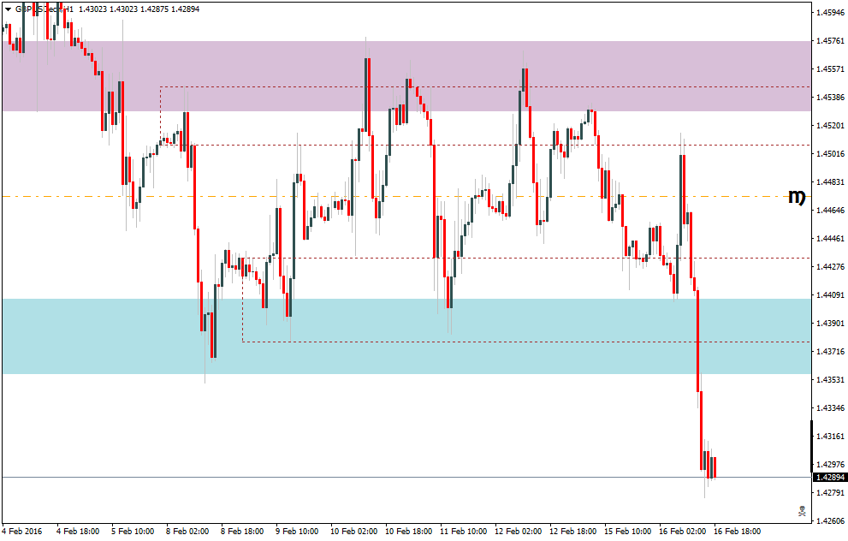Click the 8 Feb 02:00 time label
The image size is (848, 541).
tap(187, 532)
